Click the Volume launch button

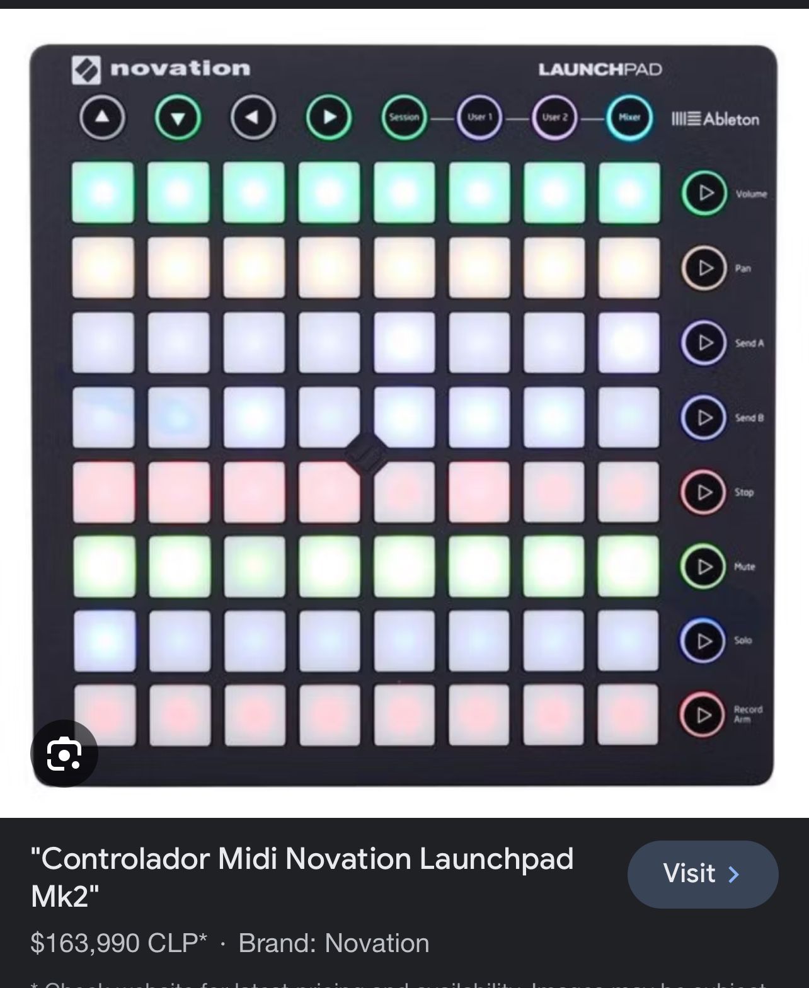coord(704,193)
